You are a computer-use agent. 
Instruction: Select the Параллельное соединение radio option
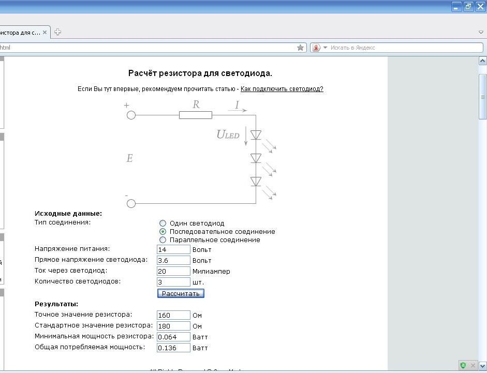pyautogui.click(x=163, y=240)
